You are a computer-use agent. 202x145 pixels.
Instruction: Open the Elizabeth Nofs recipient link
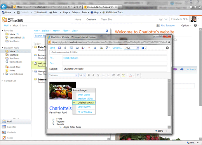click(71, 58)
